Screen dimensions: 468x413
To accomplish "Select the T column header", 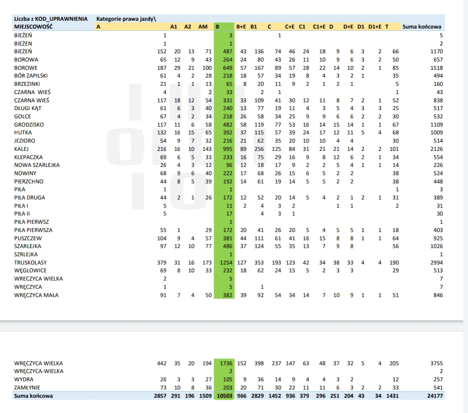I will pyautogui.click(x=387, y=27).
